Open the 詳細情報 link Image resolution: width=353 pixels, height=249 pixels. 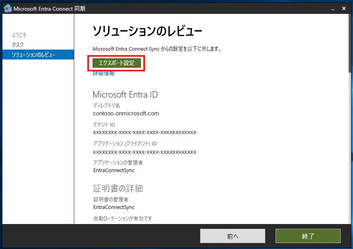point(104,73)
